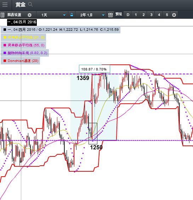Select preset 5
Image resolution: width=193 pixels, height=200 pixels.
167,15
